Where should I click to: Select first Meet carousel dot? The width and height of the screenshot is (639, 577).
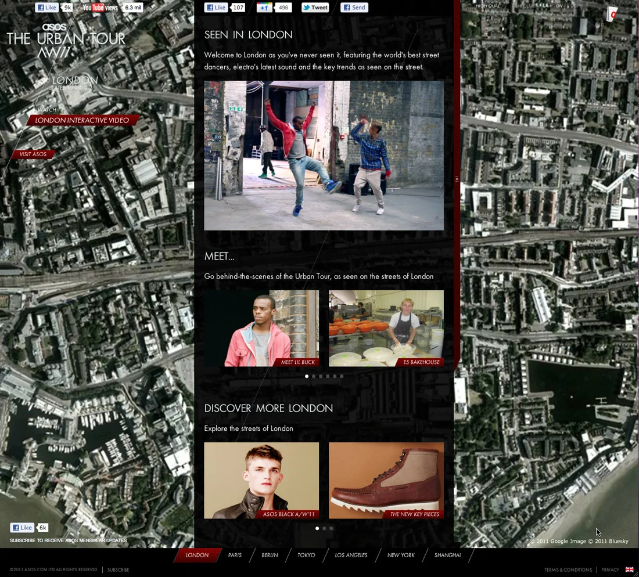click(307, 376)
